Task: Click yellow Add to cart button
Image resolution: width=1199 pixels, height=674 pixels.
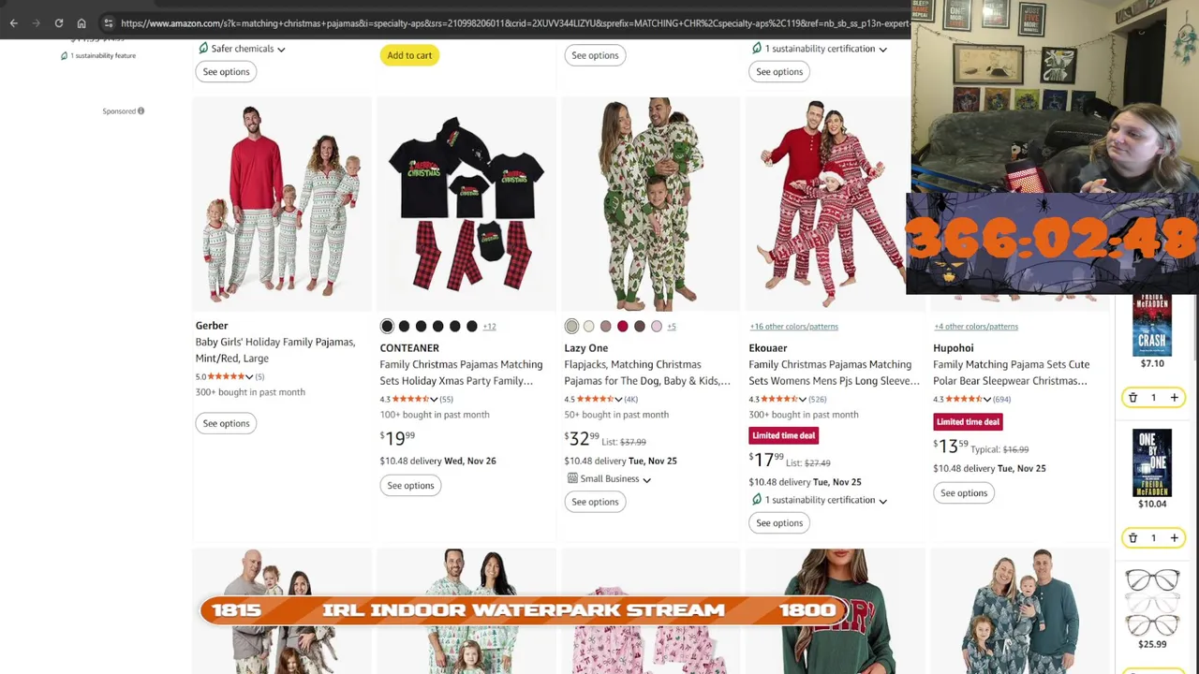Action: tap(409, 55)
